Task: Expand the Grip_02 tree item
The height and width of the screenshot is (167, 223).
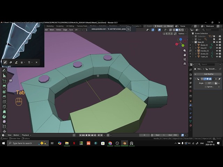Action: coord(196,48)
